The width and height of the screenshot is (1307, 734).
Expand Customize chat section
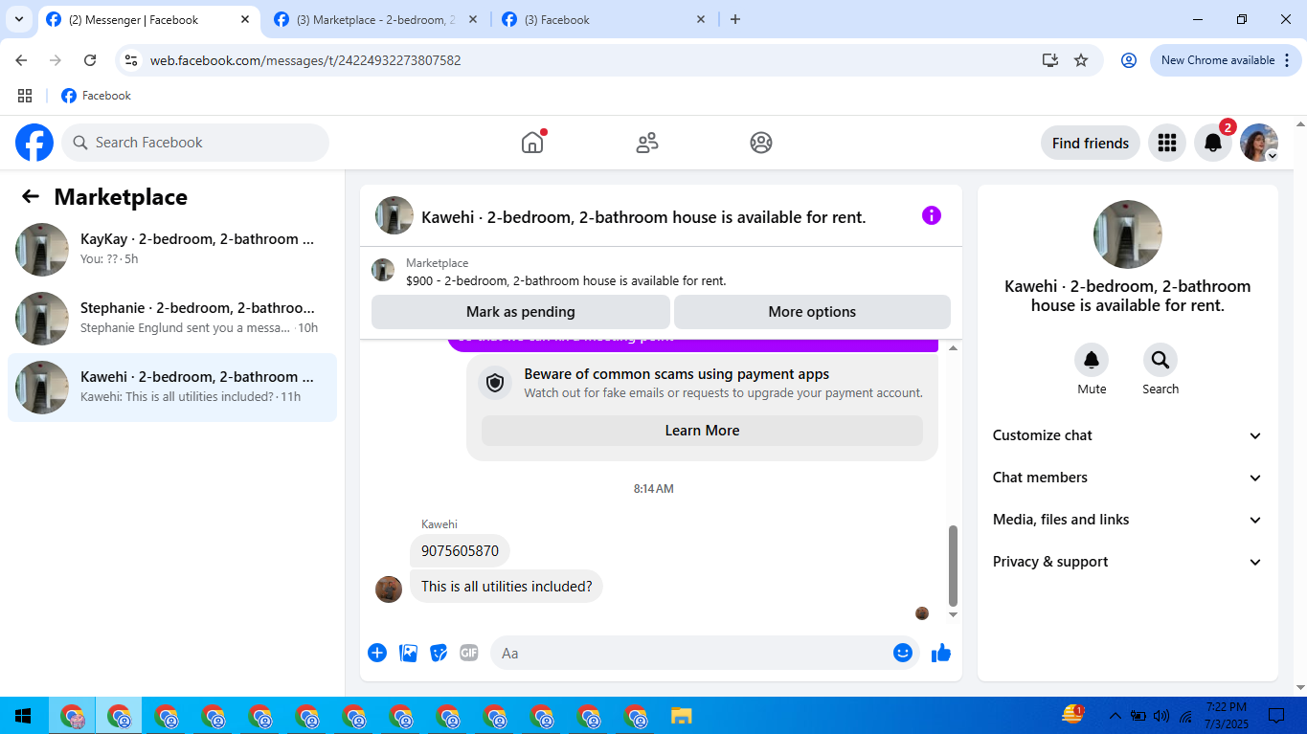(1128, 435)
